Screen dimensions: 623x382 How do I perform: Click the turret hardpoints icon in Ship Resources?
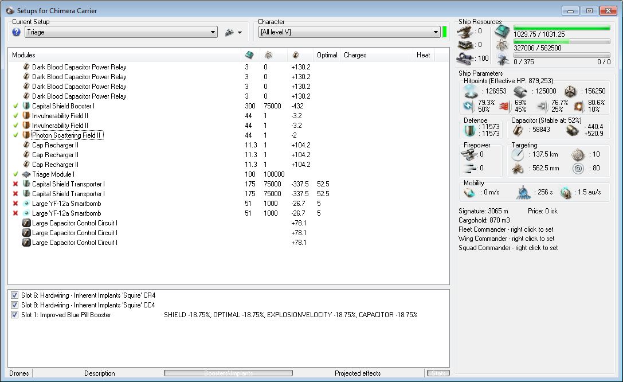[x=464, y=32]
